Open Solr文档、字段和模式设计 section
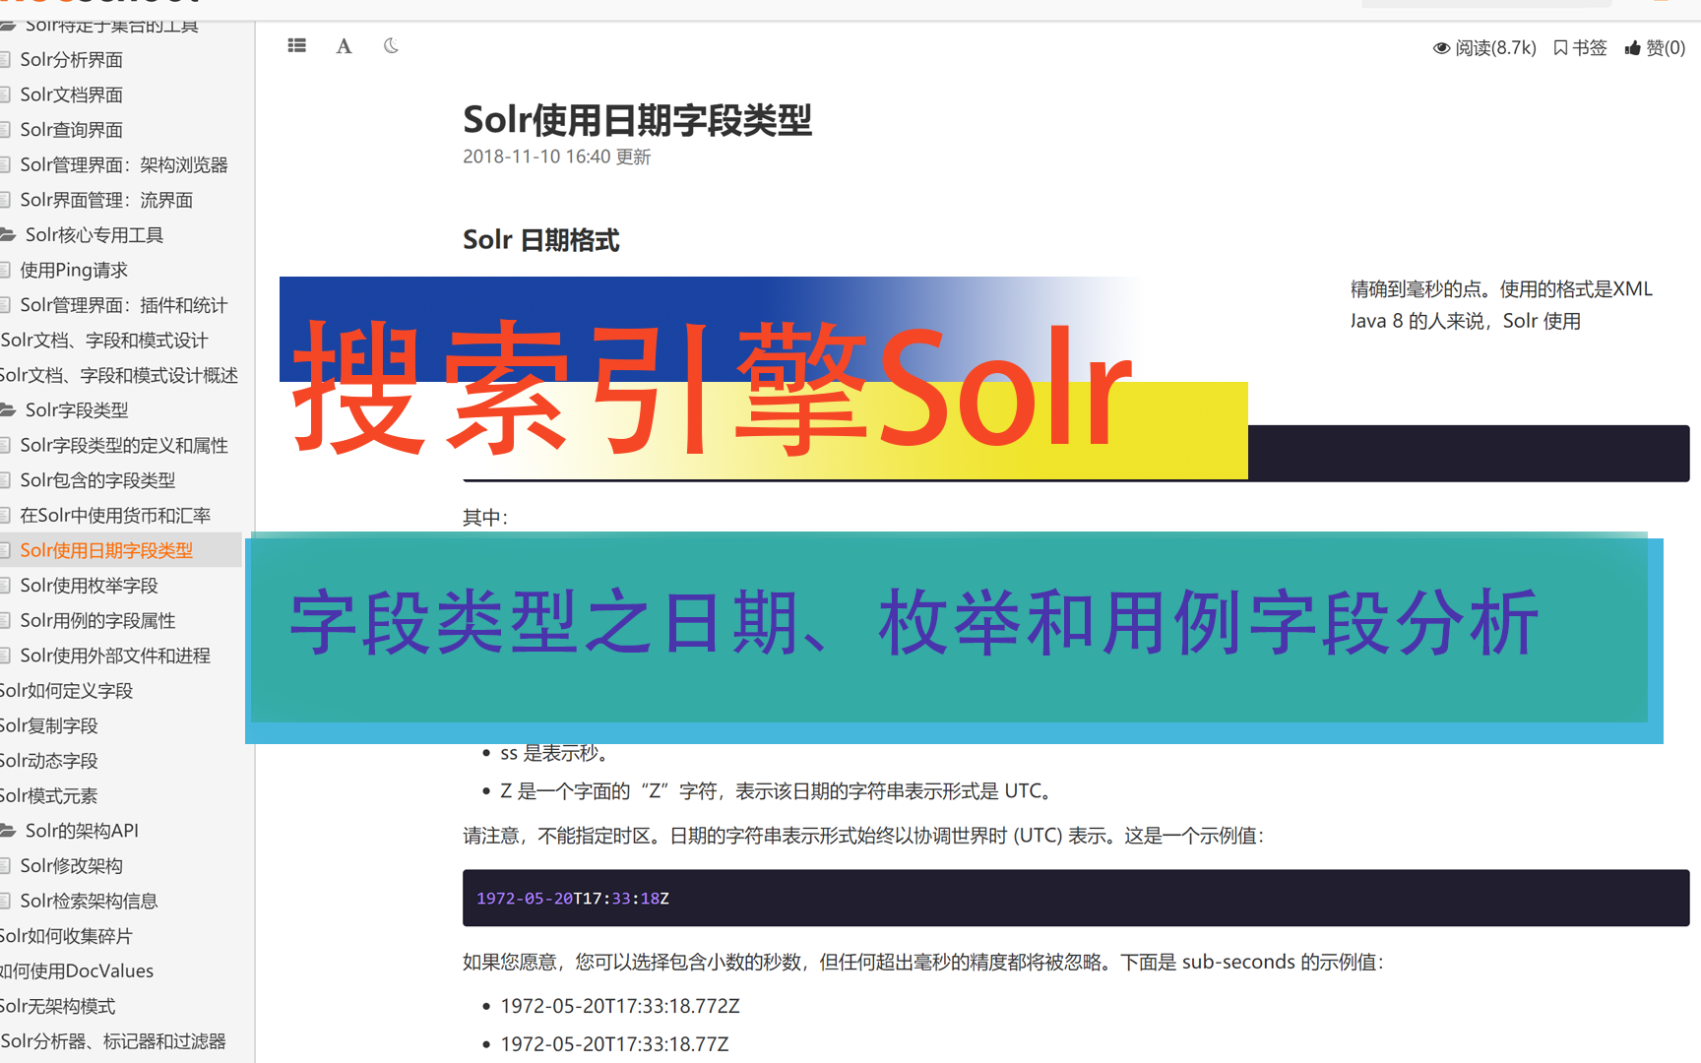This screenshot has width=1701, height=1063. tap(104, 341)
